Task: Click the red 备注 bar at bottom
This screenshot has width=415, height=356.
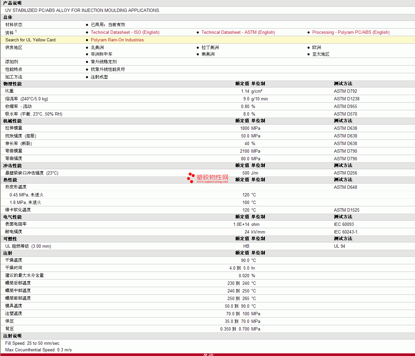Action: click(x=208, y=355)
